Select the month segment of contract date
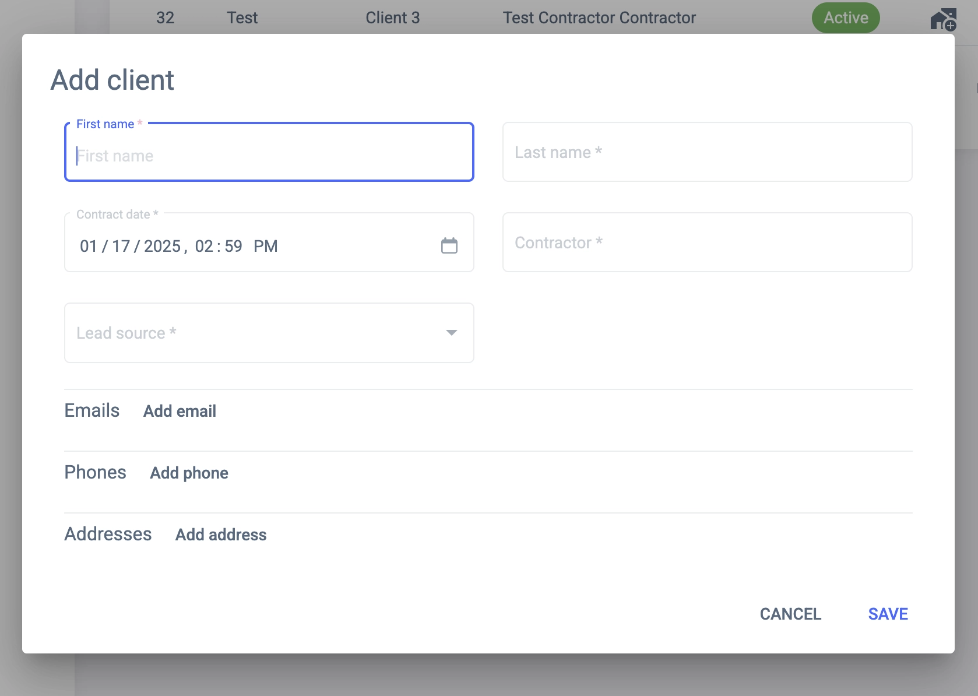This screenshot has width=978, height=696. 89,246
